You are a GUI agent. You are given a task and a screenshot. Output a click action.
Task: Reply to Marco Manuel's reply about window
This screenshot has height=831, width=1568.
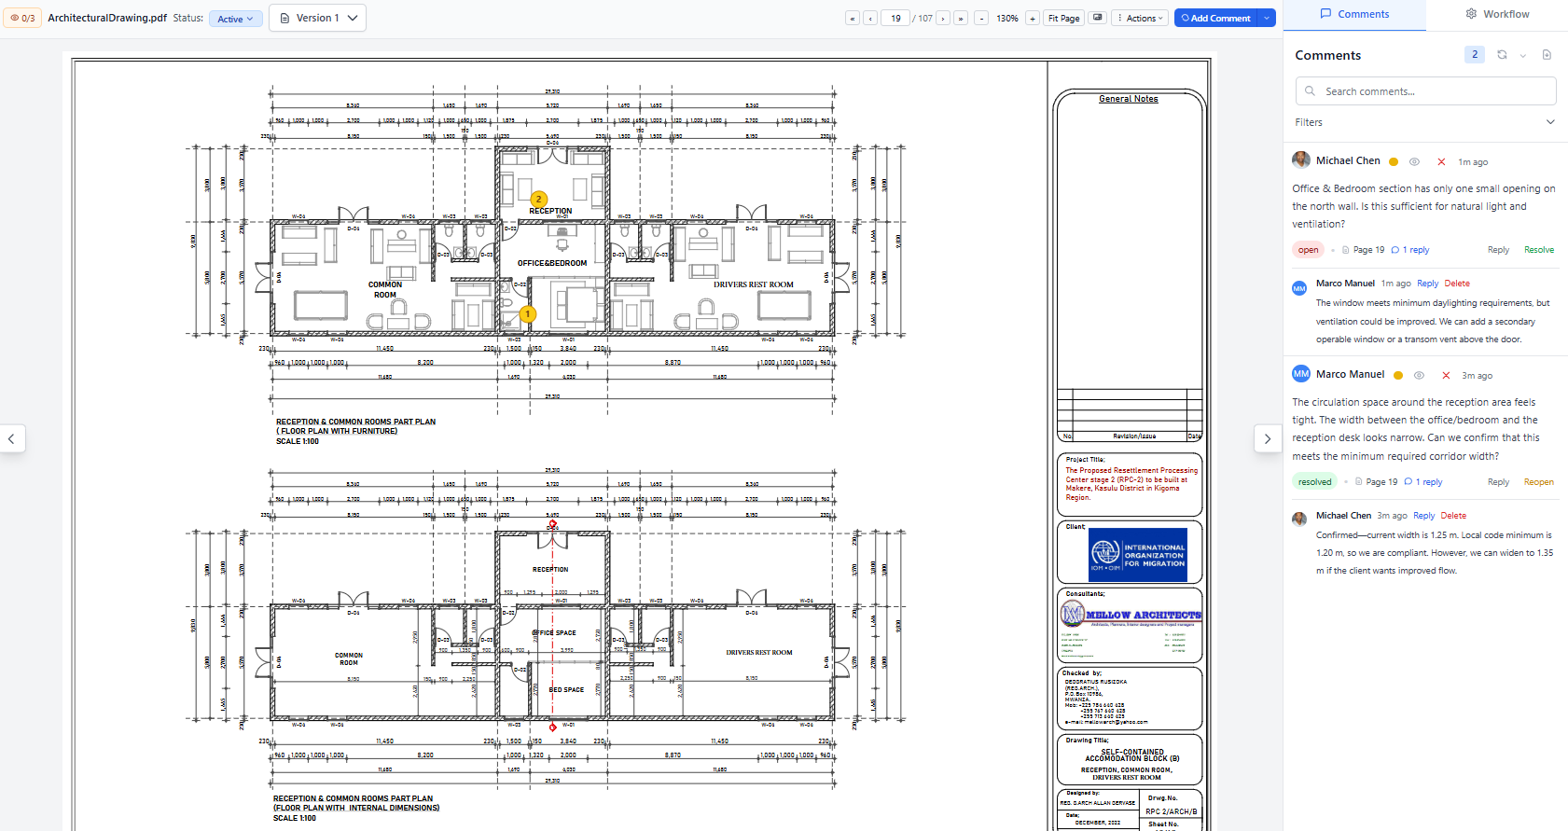tap(1427, 284)
